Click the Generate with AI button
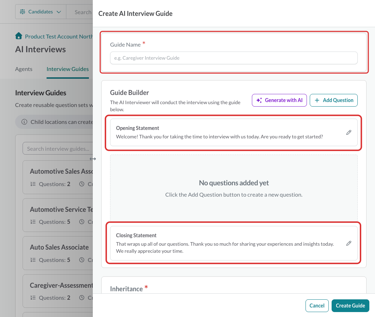 [279, 100]
